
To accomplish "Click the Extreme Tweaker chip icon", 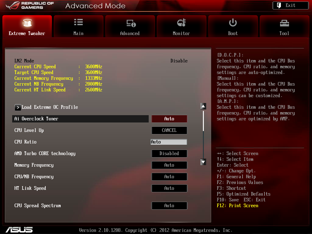I will (27, 23).
